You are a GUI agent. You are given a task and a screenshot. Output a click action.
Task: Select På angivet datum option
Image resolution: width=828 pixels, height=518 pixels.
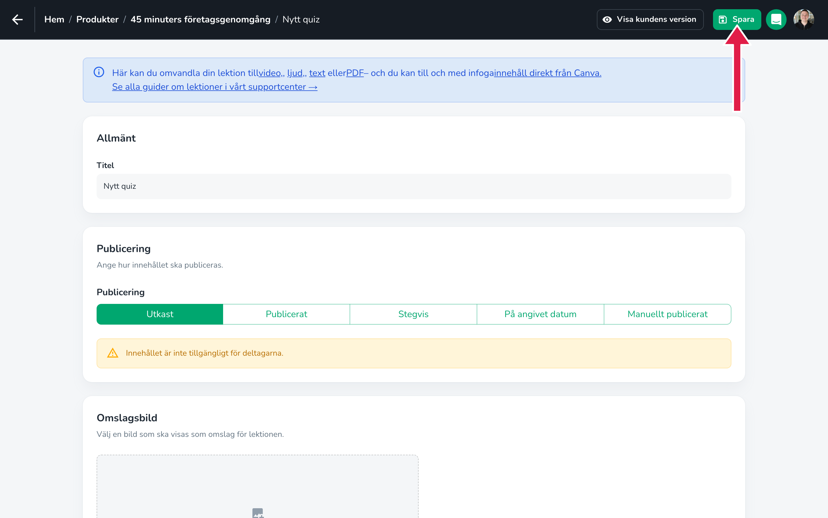(540, 314)
